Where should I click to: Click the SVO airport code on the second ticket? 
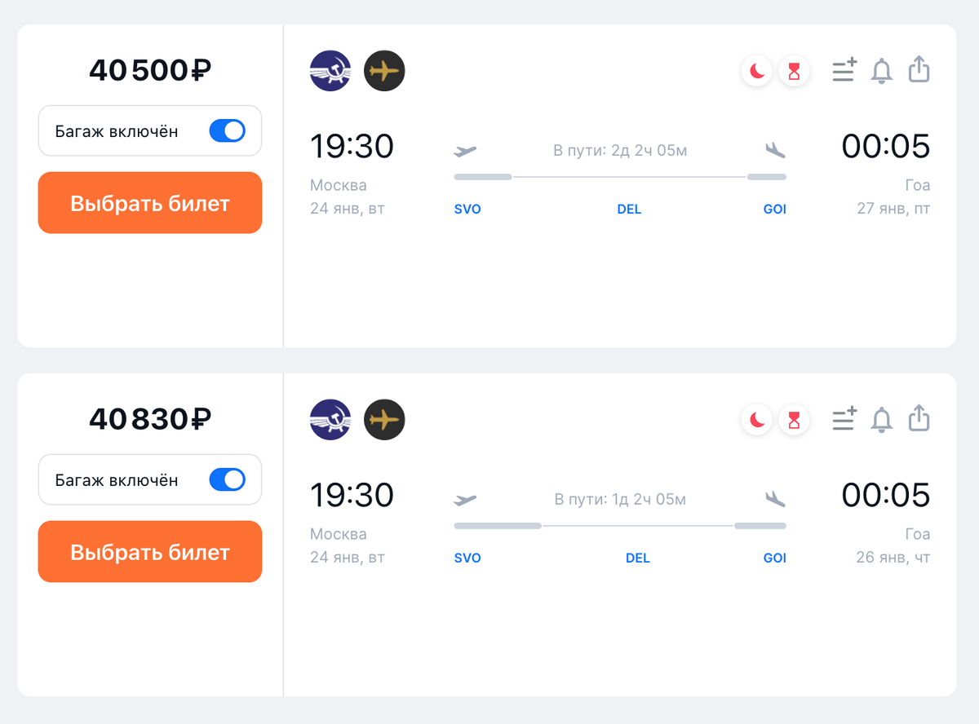[x=467, y=558]
